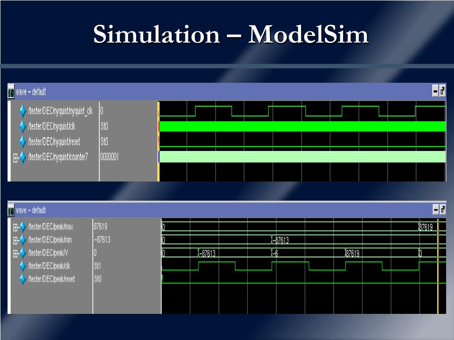Click the peak/max value 87619 in values column
This screenshot has width=454, height=340.
click(x=101, y=226)
